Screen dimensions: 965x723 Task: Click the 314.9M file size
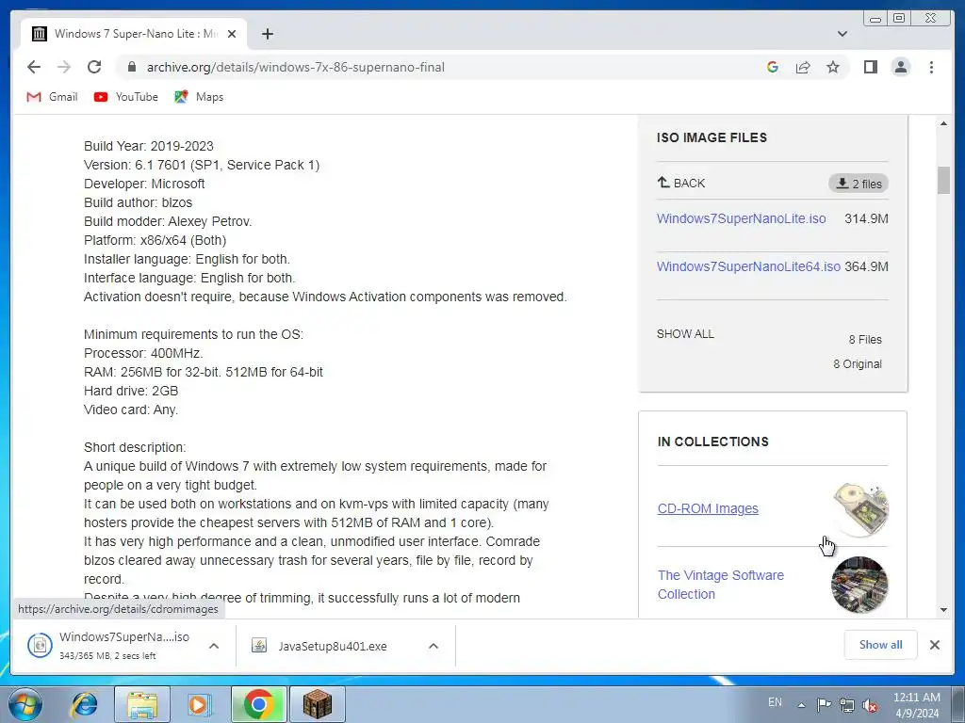867,218
